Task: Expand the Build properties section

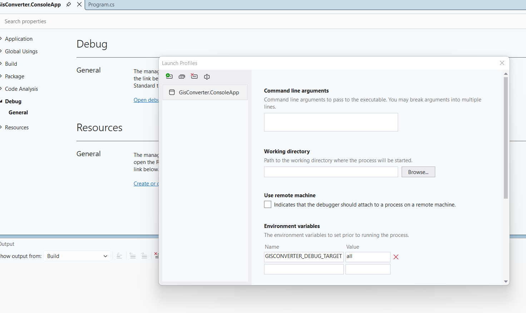Action: (1, 64)
